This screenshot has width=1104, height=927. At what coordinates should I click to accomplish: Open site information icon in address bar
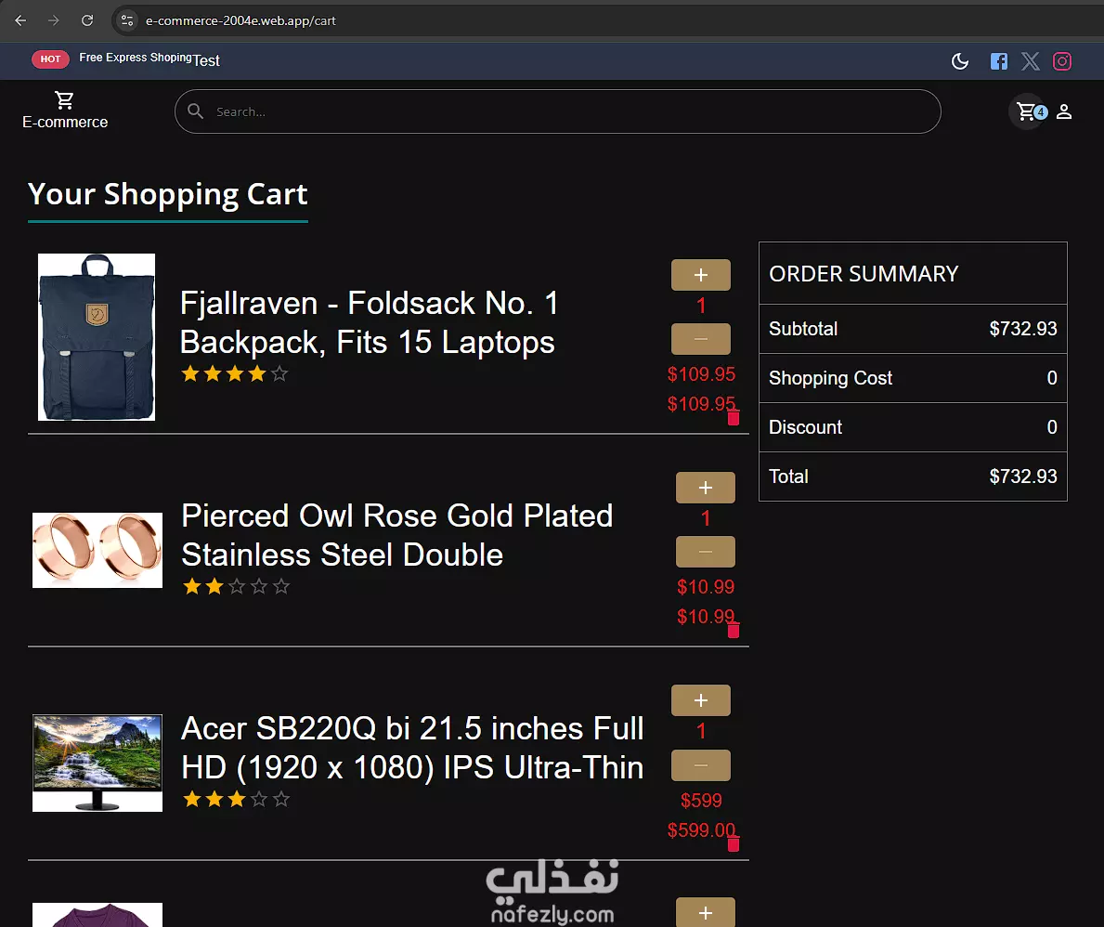(x=126, y=20)
